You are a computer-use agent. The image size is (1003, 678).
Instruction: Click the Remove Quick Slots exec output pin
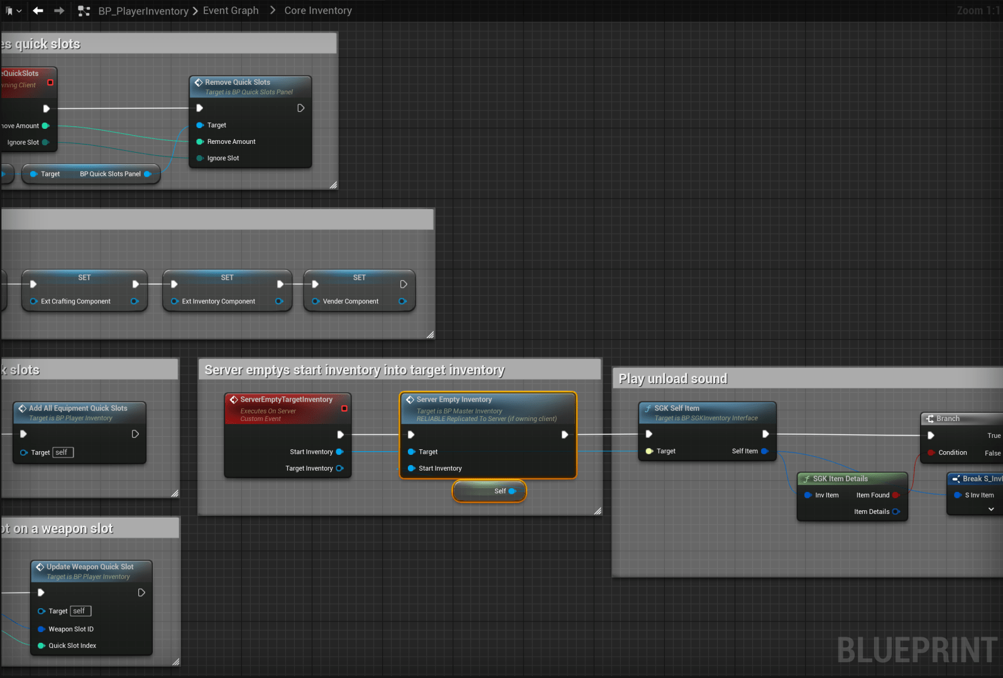coord(301,108)
